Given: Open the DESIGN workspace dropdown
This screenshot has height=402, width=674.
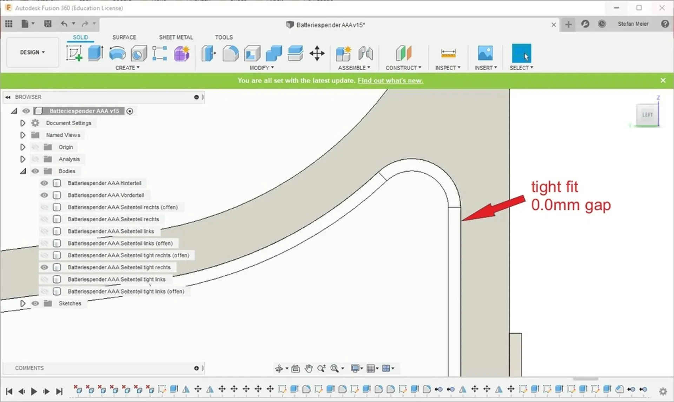Looking at the screenshot, I should tap(33, 52).
